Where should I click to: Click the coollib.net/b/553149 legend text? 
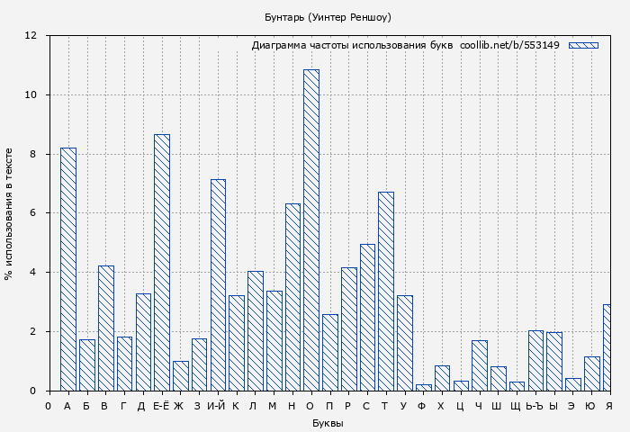509,45
